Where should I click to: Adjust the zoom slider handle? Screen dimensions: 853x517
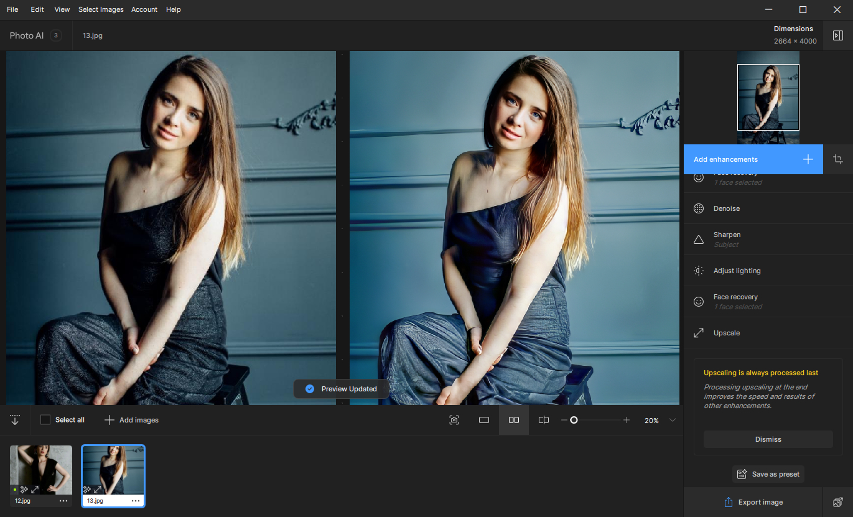point(574,420)
